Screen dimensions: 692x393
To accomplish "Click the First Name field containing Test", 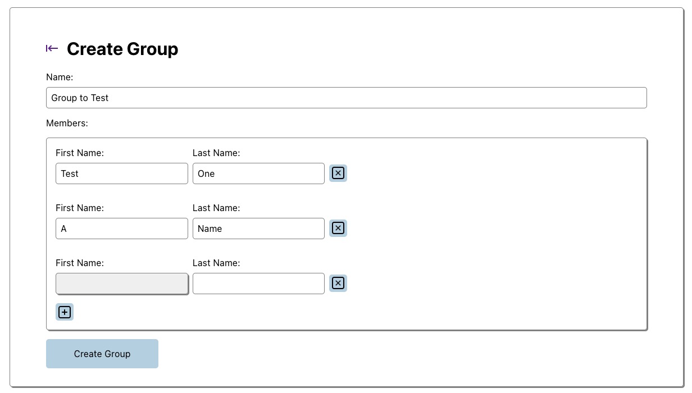I will click(121, 173).
